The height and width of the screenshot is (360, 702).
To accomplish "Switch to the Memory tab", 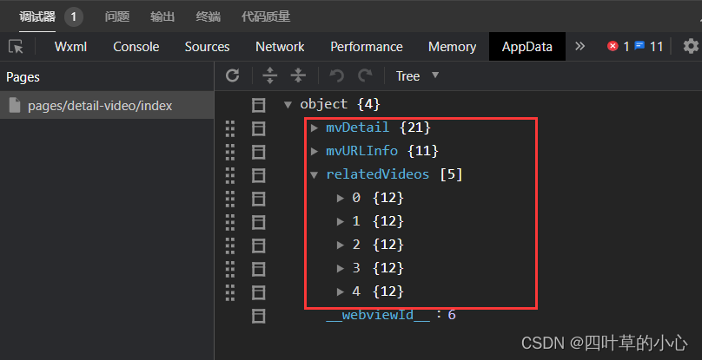I will [452, 47].
